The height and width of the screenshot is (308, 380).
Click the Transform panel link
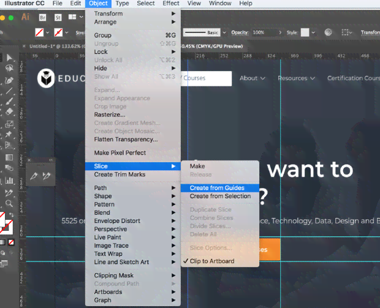click(370, 32)
